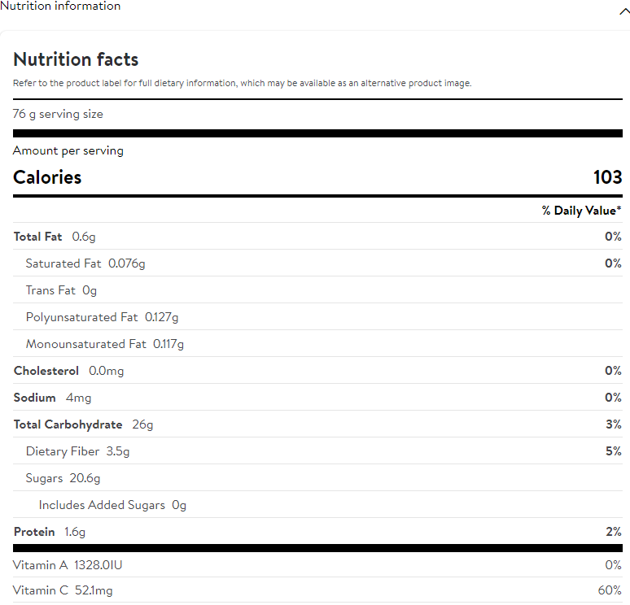Viewport: 630px width, 605px height.
Task: Click the Vitamin C 60% daily value
Action: pos(609,591)
